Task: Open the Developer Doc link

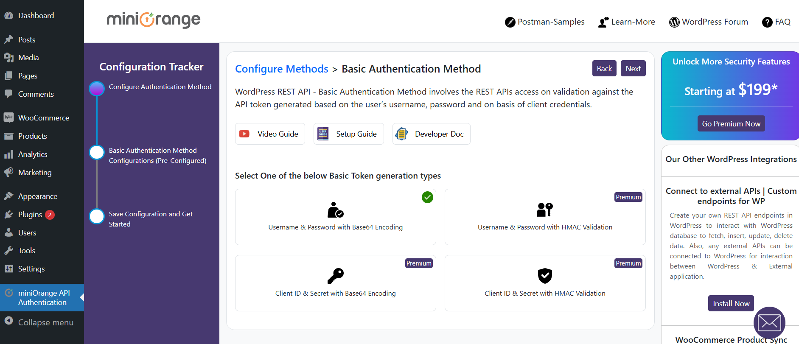Action: pos(431,134)
